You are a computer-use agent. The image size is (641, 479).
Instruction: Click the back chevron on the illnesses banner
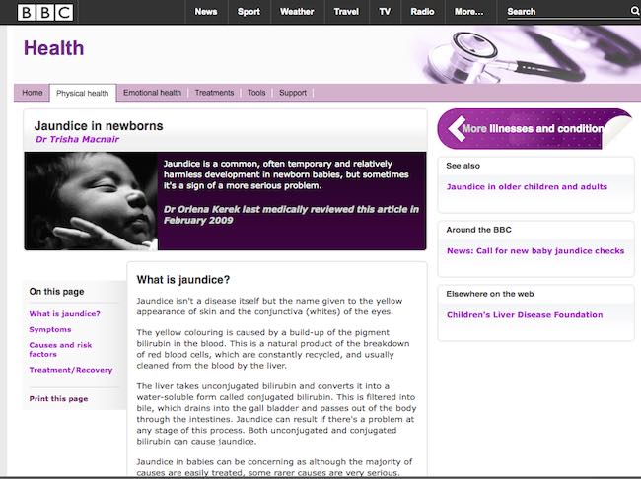[457, 129]
